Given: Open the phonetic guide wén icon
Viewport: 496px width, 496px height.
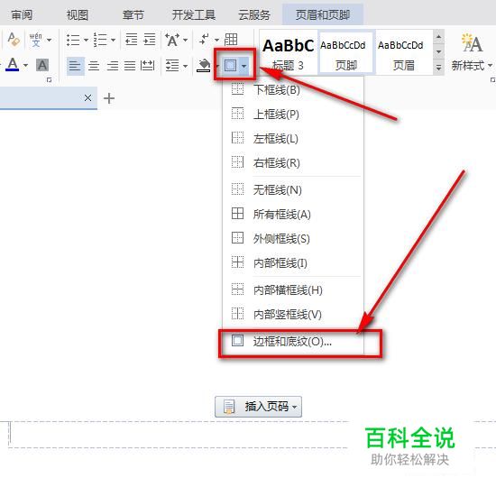Looking at the screenshot, I should (36, 40).
